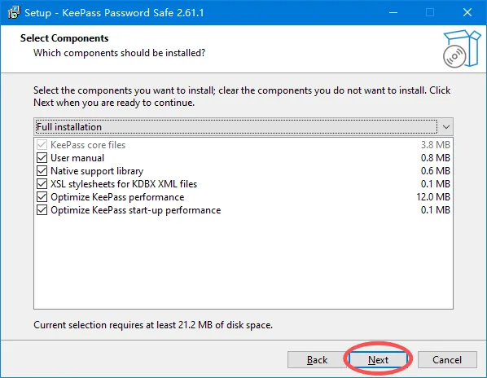Select the 'User manual' label text
This screenshot has width=487, height=378.
pos(77,158)
